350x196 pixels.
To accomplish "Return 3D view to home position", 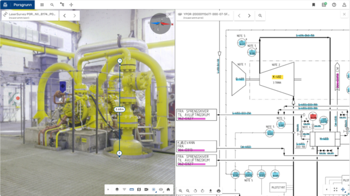I will 168,190.
